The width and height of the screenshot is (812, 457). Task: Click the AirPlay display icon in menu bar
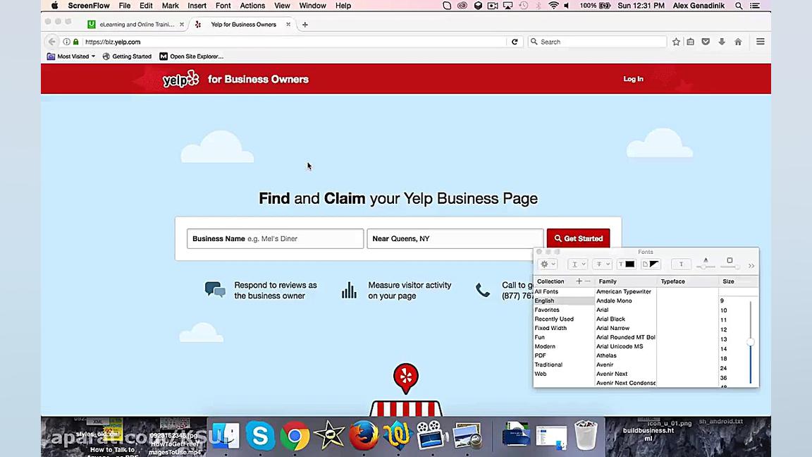508,6
